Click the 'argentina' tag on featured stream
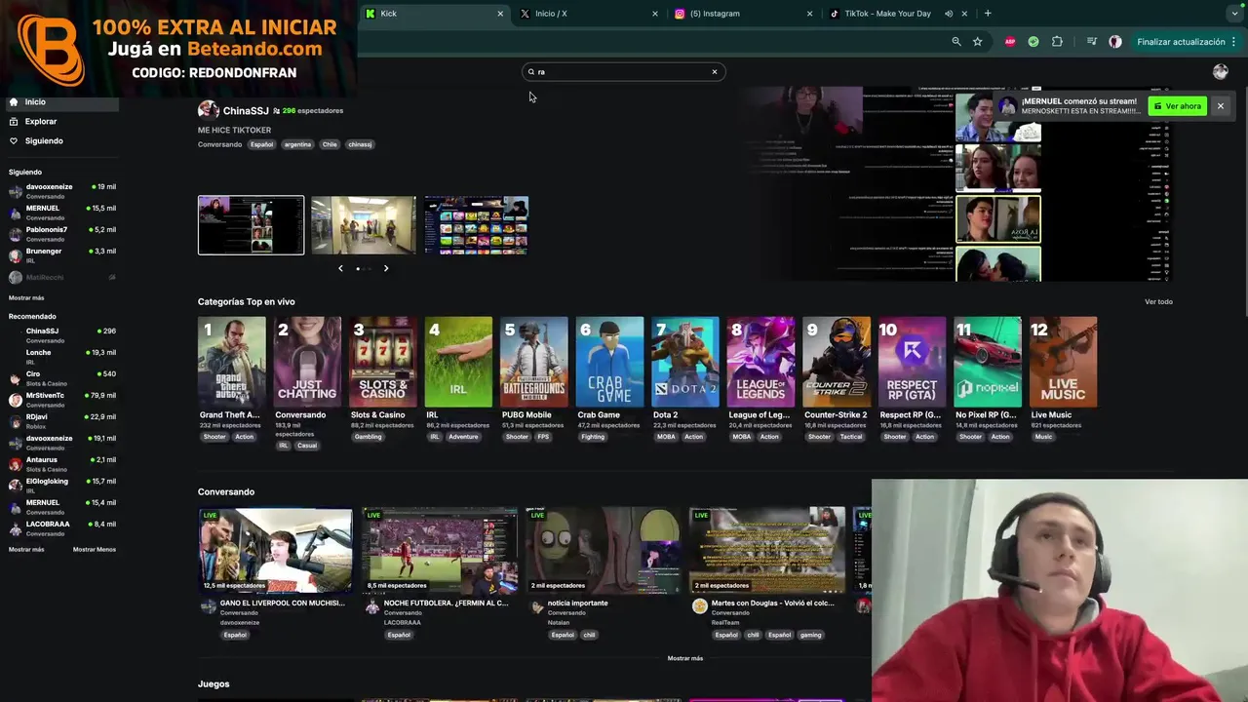The width and height of the screenshot is (1248, 702). (297, 144)
